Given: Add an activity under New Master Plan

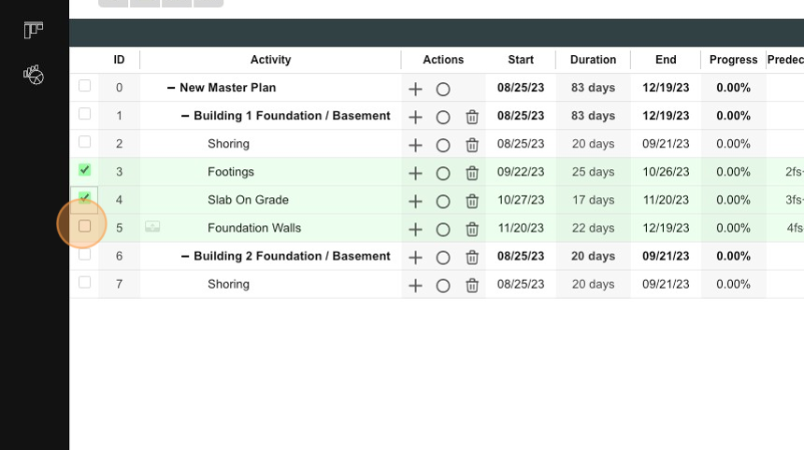Looking at the screenshot, I should (415, 89).
